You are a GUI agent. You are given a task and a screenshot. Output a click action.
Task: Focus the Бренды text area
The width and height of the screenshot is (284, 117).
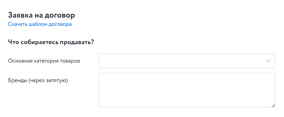(187, 90)
